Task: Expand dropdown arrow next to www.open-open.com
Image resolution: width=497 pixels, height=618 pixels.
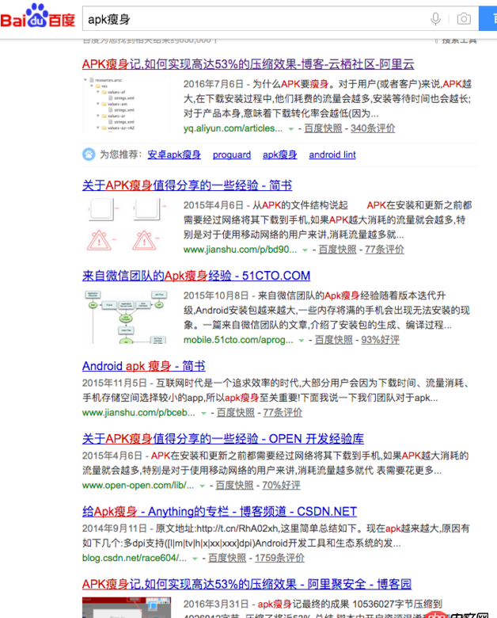Action: (202, 486)
